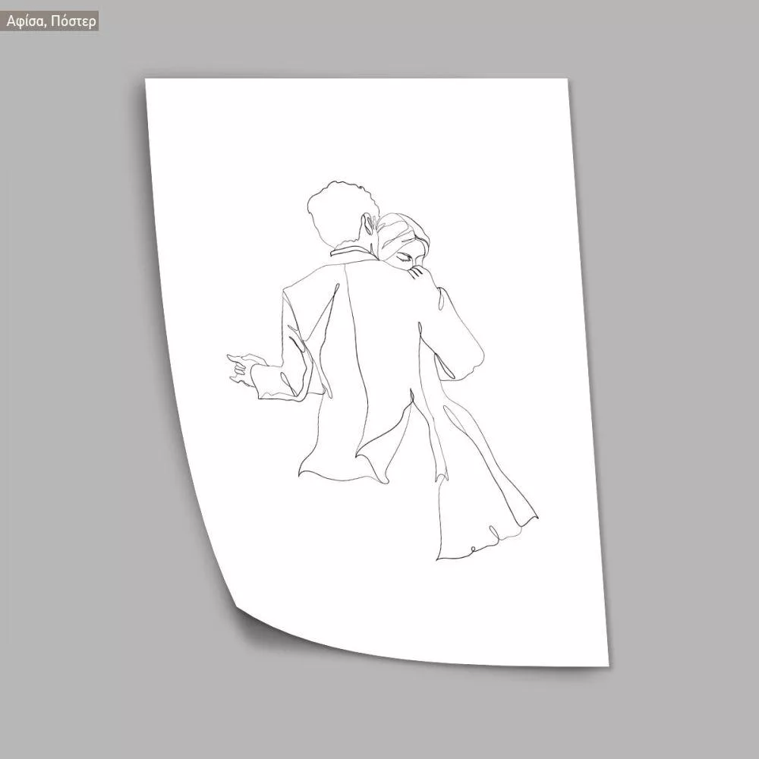Click the "Αφίσα, Πόστερ" label
759x759 pixels.
click(51, 21)
